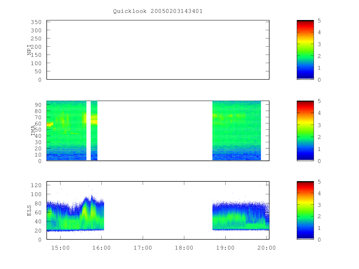Click IMA data block after 18:30
Screen dimensions: 359x269
(237, 131)
